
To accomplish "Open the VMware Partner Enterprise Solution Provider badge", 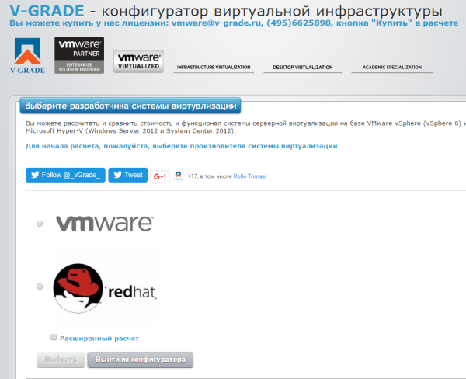I will tap(79, 55).
